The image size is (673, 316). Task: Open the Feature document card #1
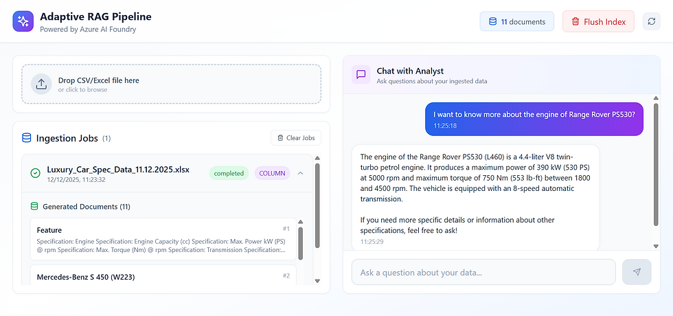coord(163,238)
